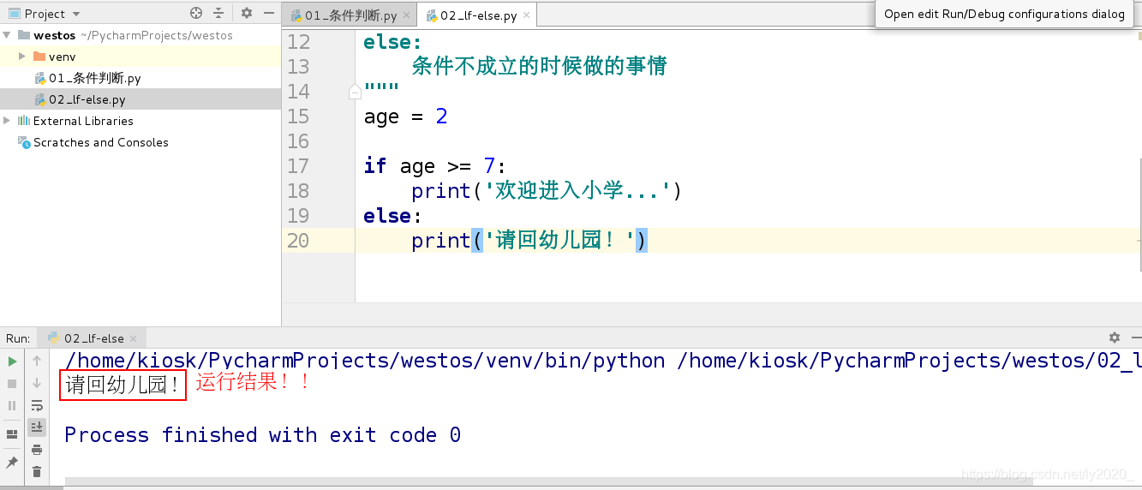Rerun the 02_lf-else script
The width and height of the screenshot is (1142, 490).
[x=12, y=362]
